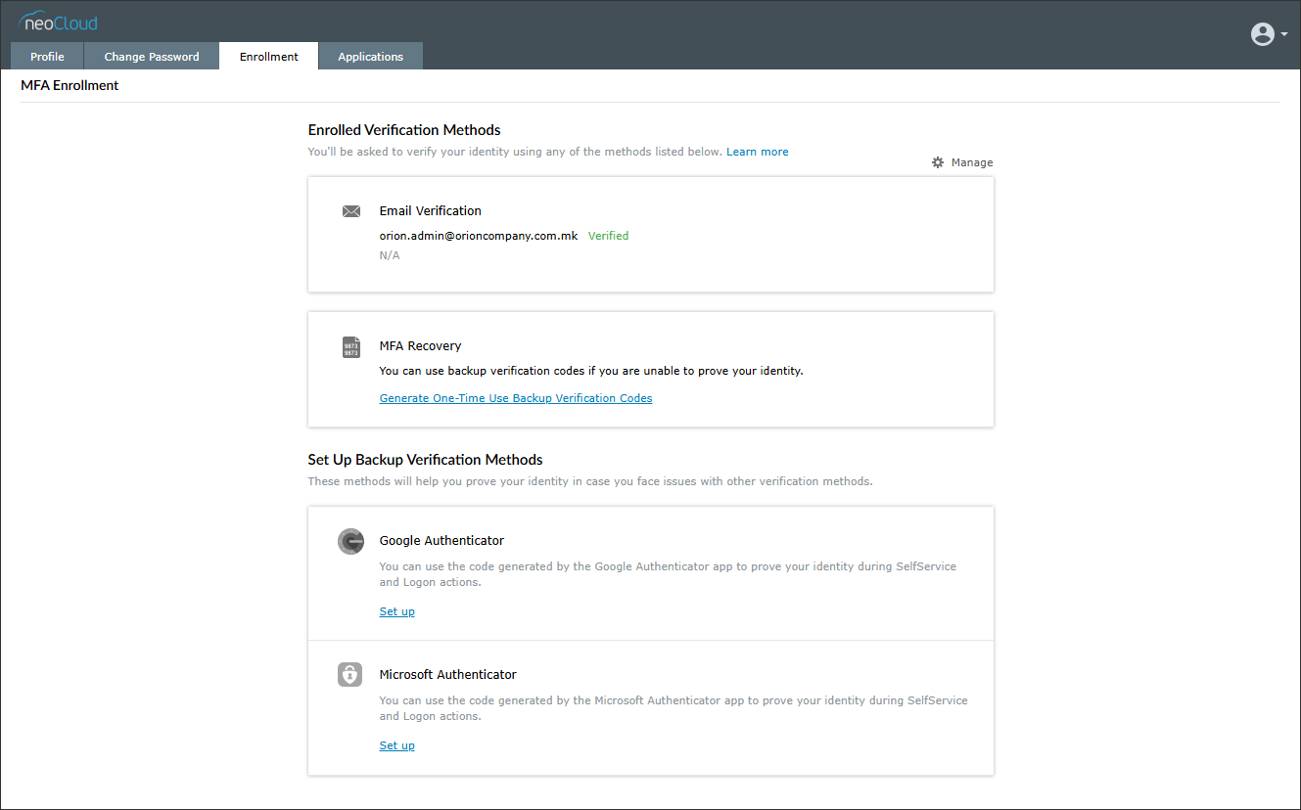Click the neoCloud logo
This screenshot has width=1301, height=810.
[x=59, y=22]
